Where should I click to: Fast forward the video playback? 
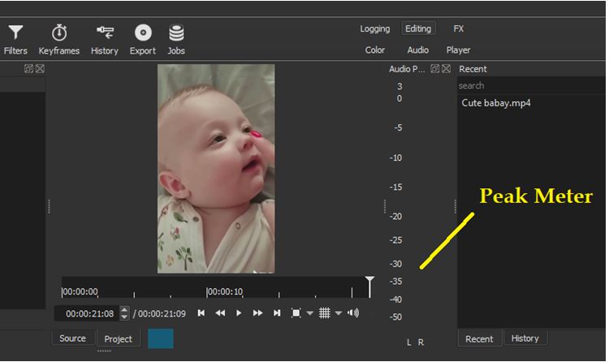pos(257,313)
